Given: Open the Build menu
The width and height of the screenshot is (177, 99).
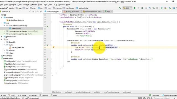Looking at the screenshot, I should 40,5.
